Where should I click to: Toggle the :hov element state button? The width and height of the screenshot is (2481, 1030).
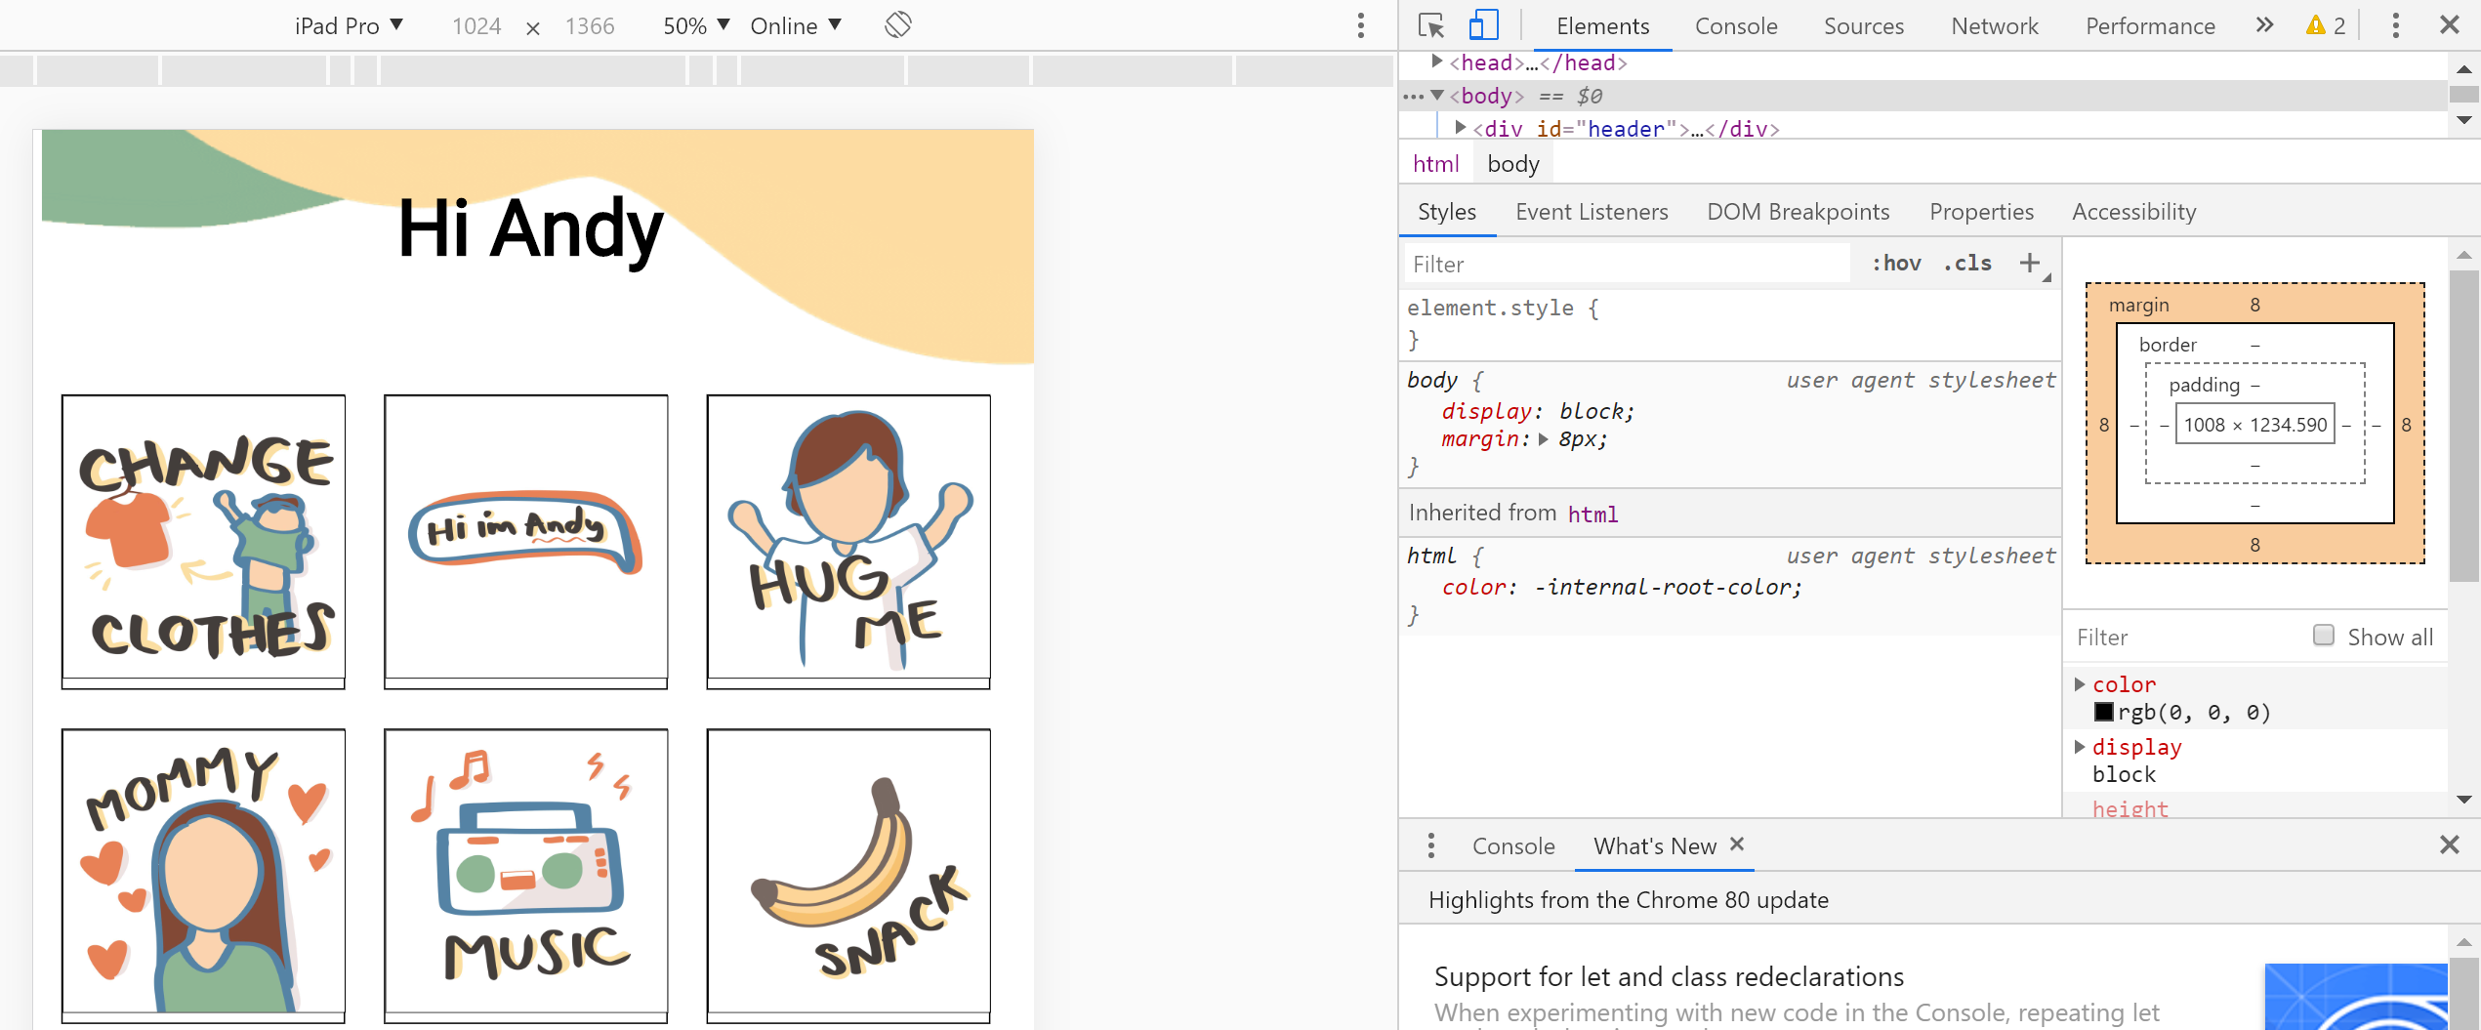coord(1896,263)
